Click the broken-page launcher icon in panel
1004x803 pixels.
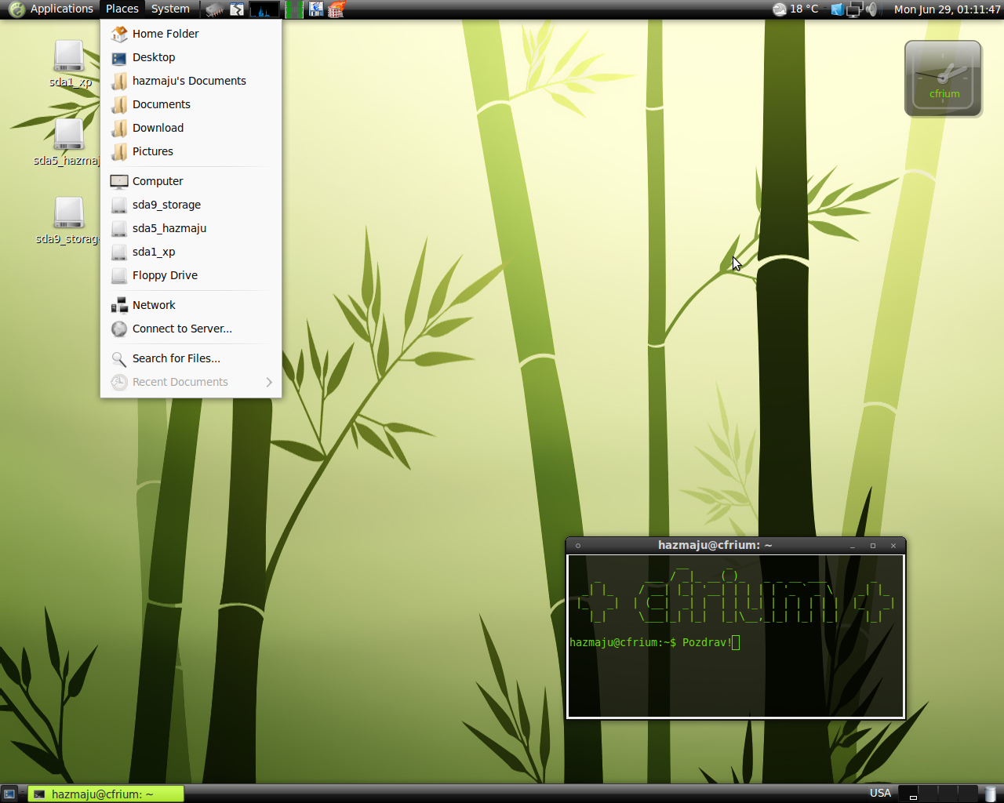(236, 9)
